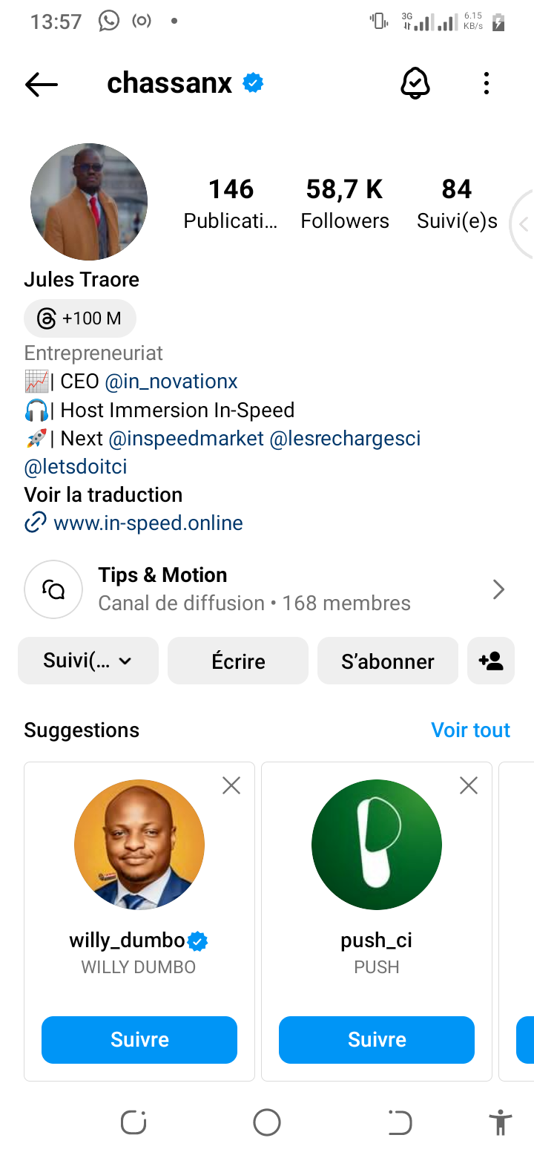Open the add-person suggestions icon button

pyautogui.click(x=491, y=661)
